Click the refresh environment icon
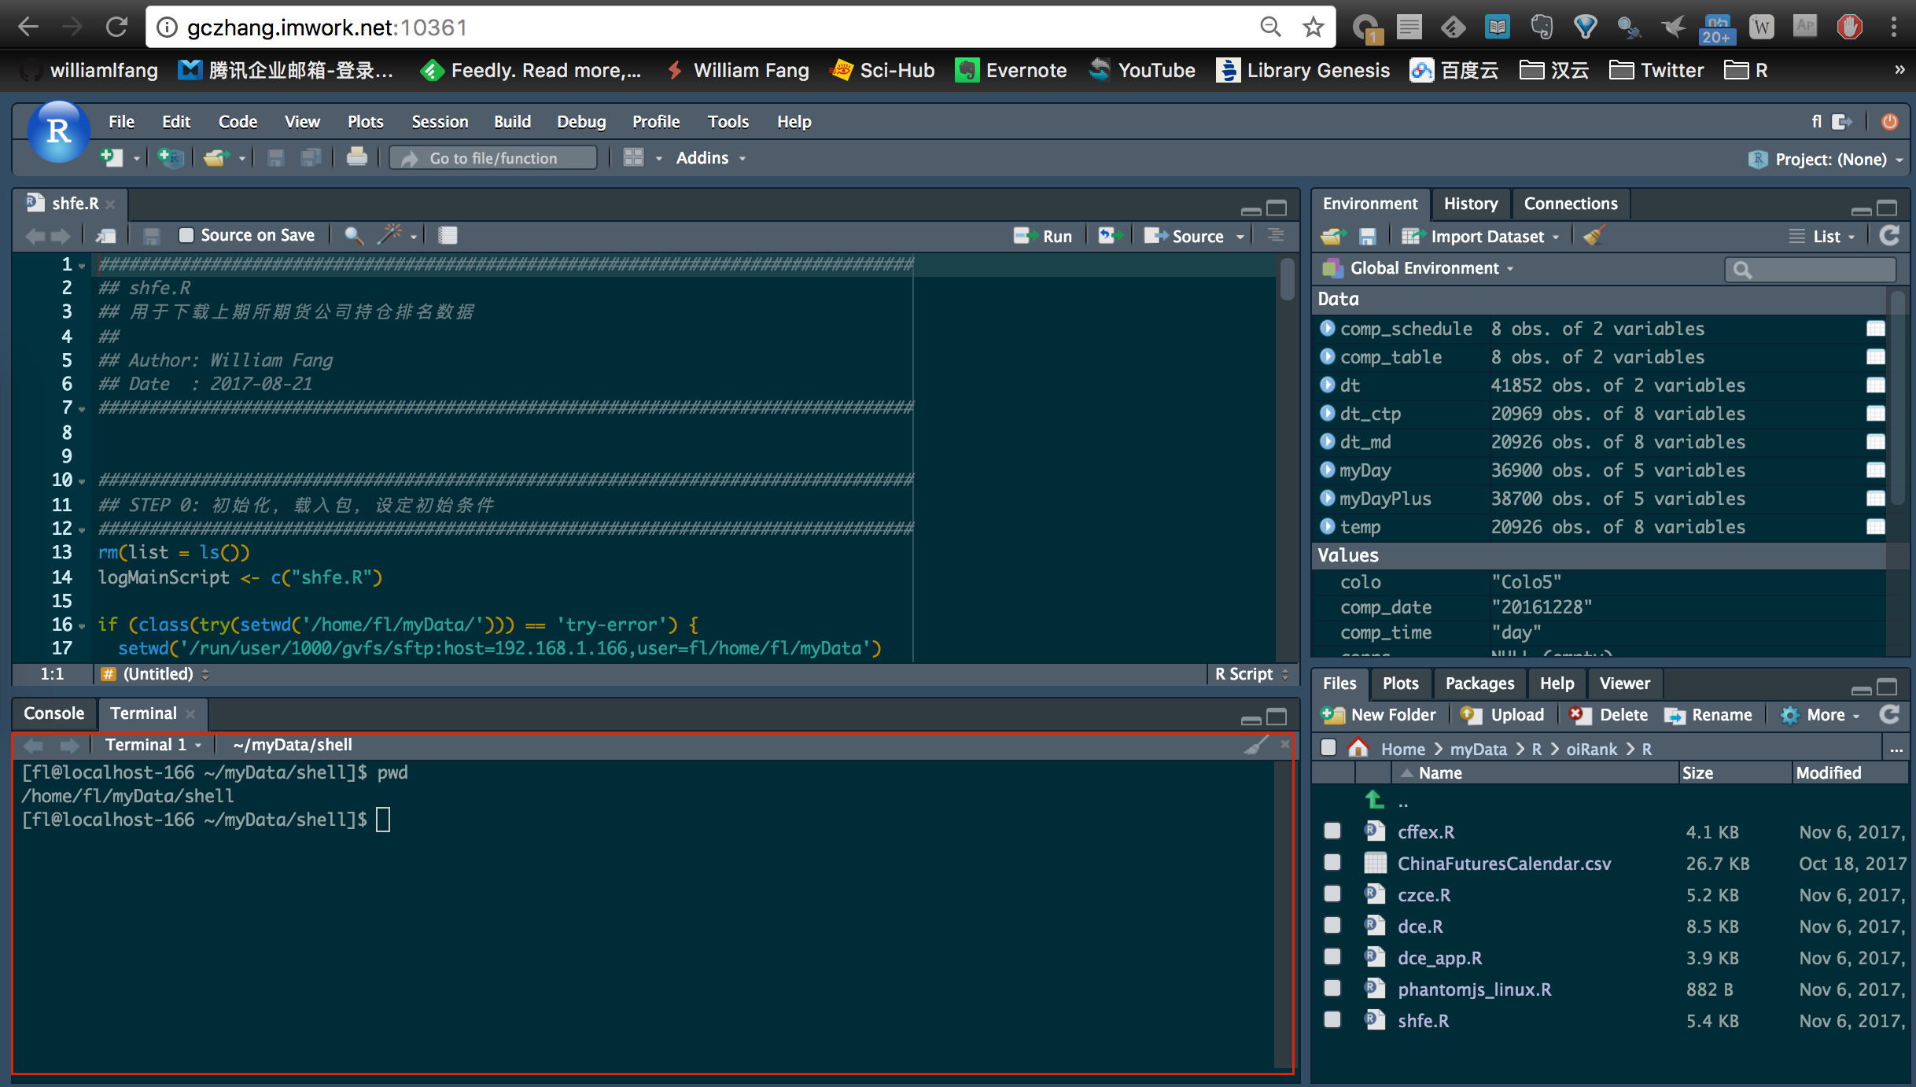 point(1889,235)
